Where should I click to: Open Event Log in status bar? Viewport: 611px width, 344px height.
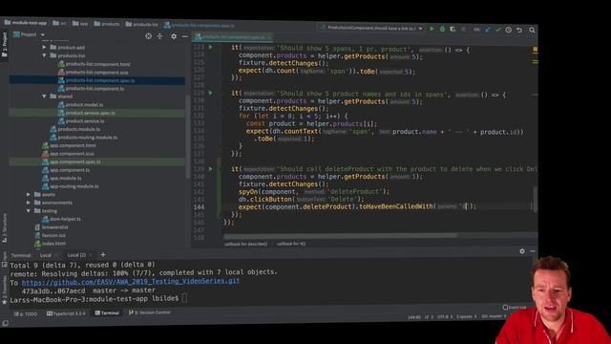click(516, 308)
